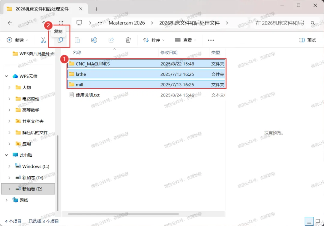Maximize the File Explorer window

pos(298,5)
